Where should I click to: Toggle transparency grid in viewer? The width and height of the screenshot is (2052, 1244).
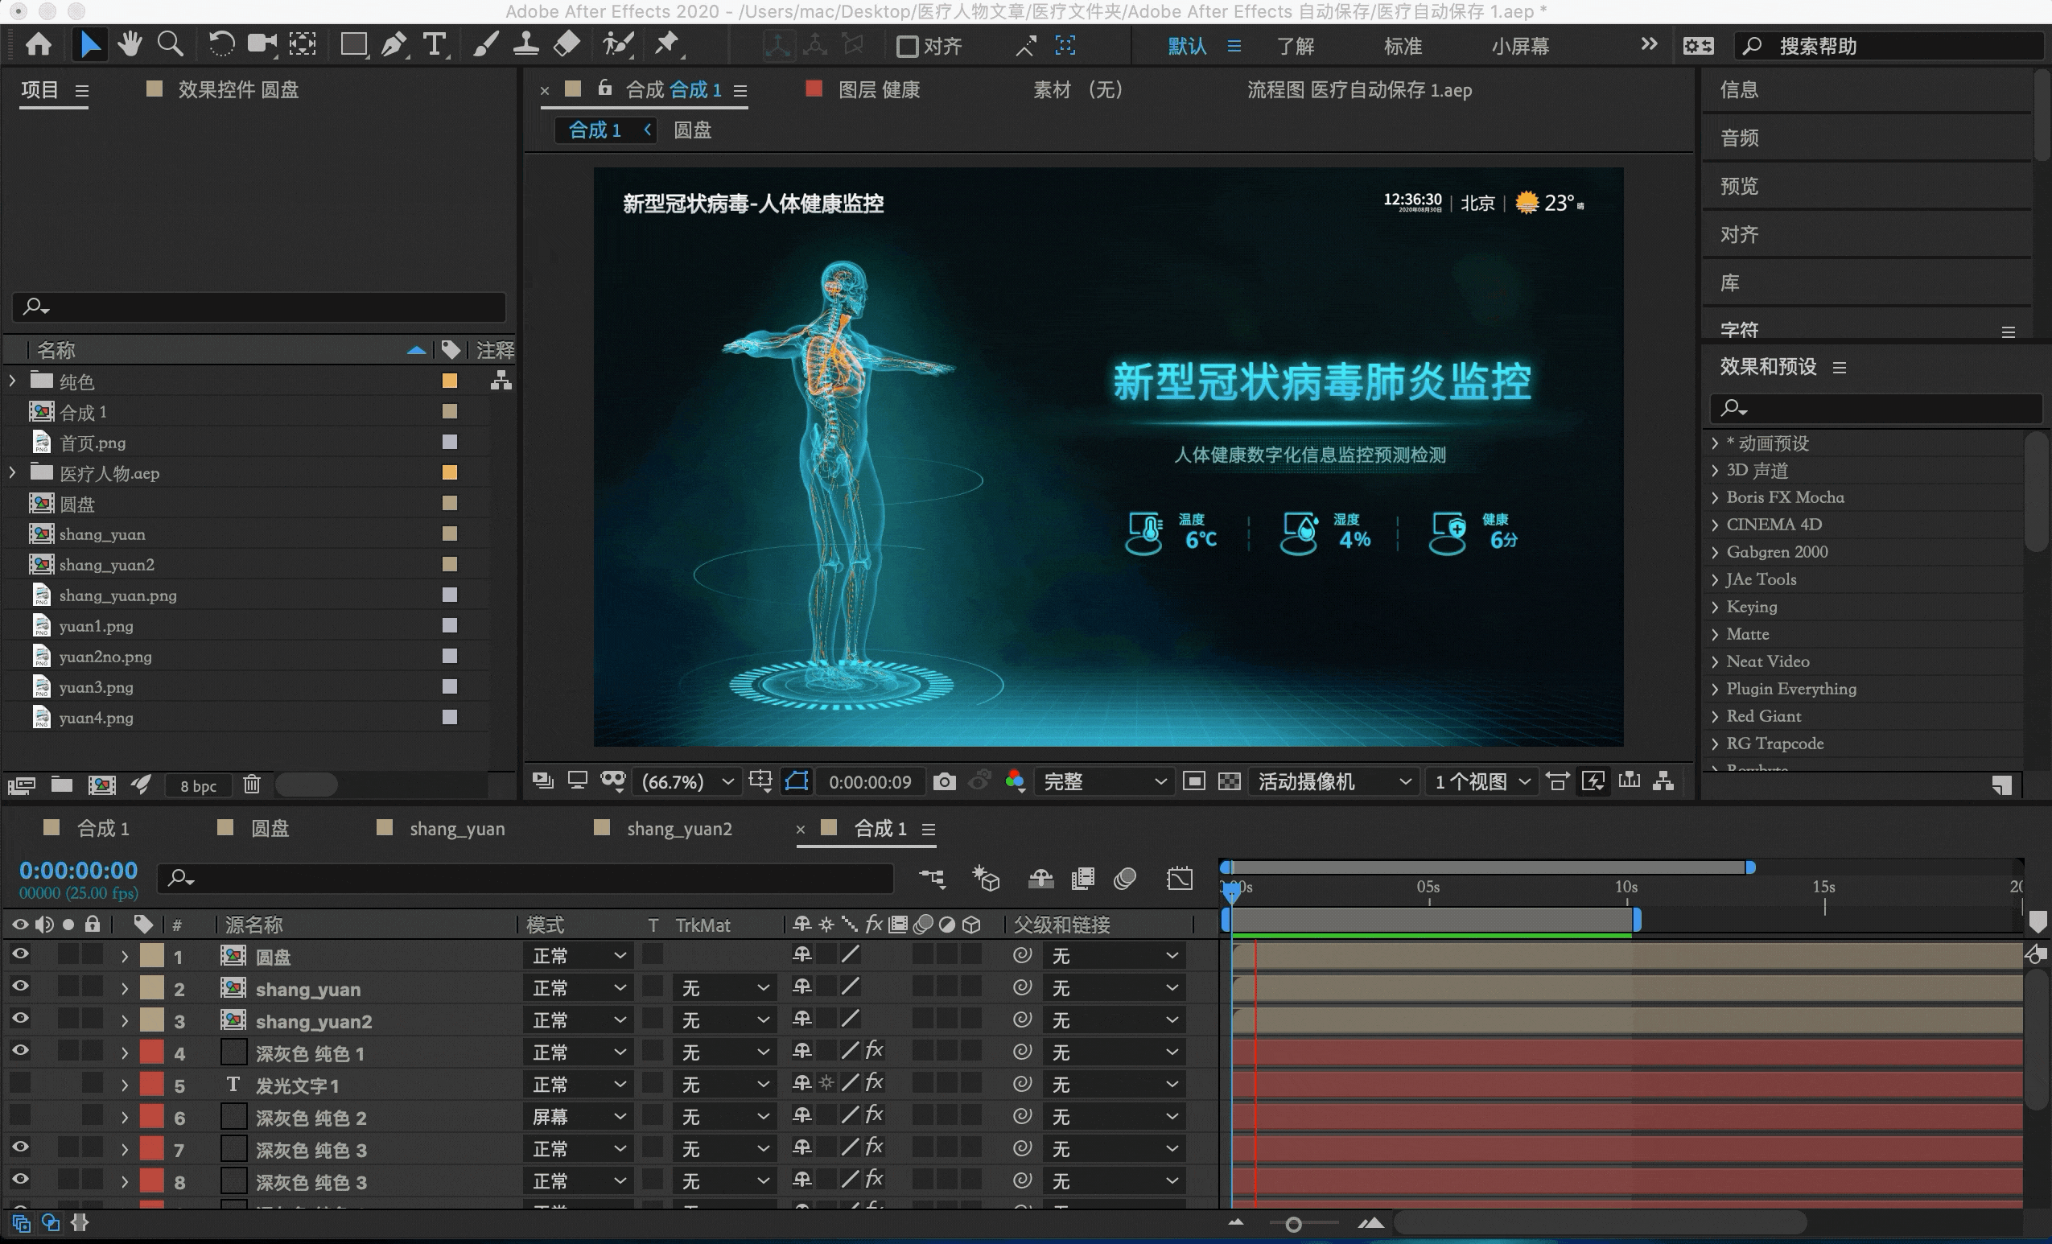tap(1230, 781)
